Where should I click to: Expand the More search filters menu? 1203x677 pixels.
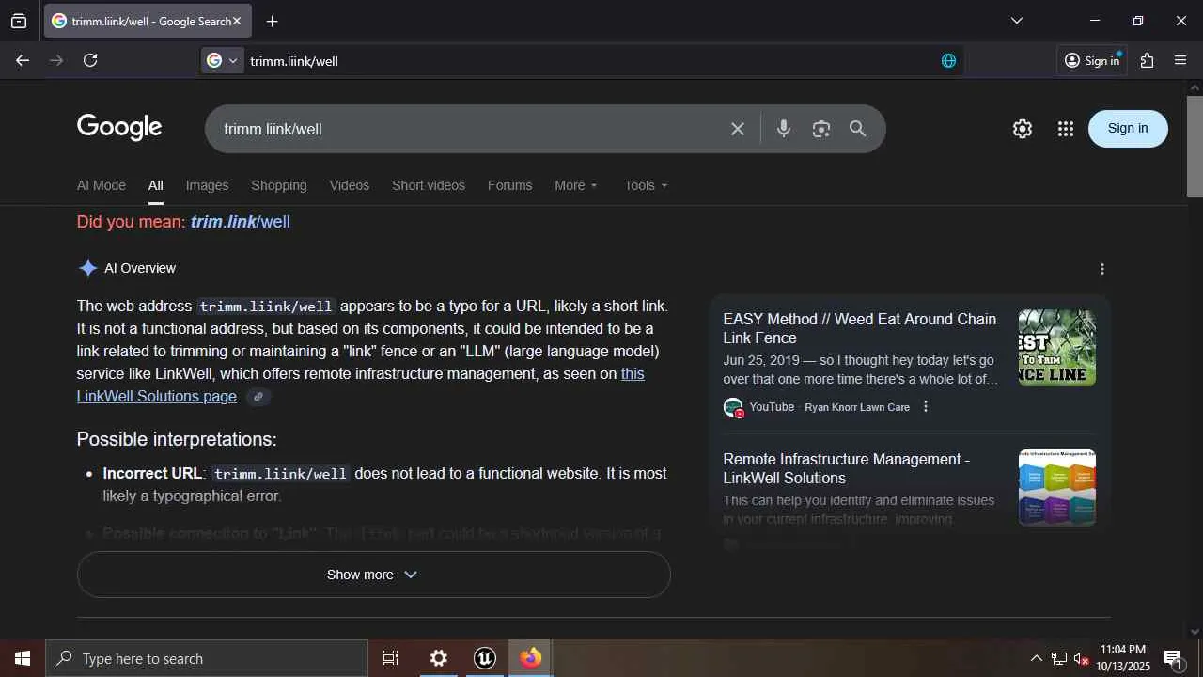pos(576,185)
